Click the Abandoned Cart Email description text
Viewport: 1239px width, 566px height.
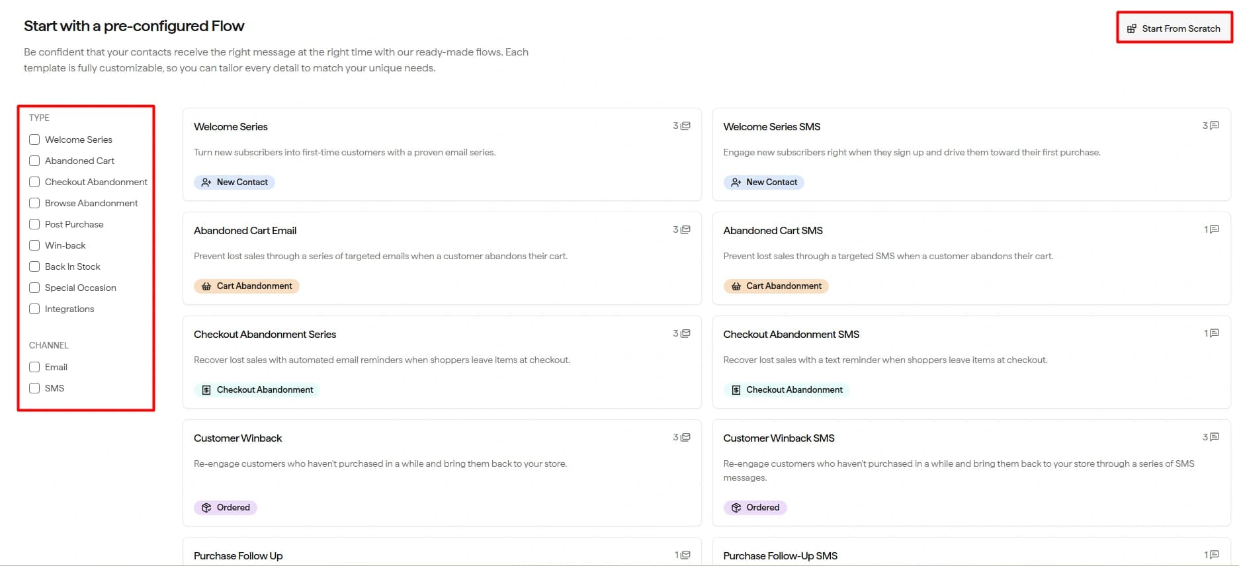[380, 256]
